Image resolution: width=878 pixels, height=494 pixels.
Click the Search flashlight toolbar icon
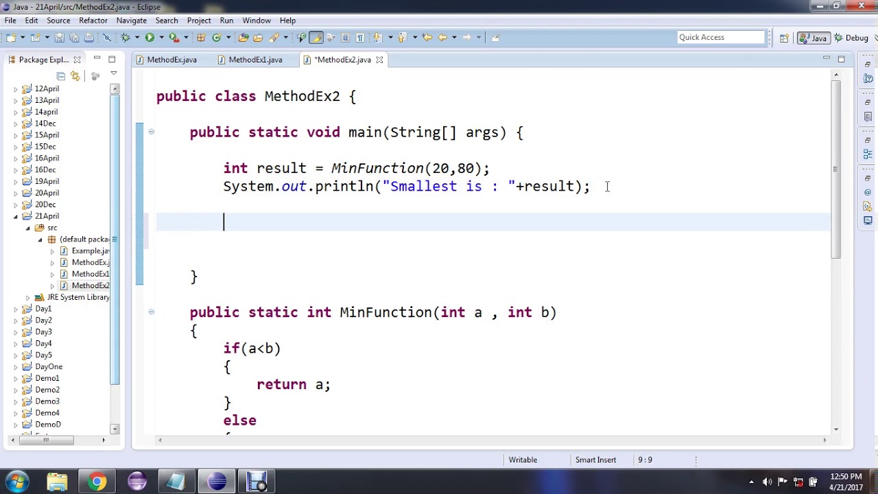pyautogui.click(x=274, y=38)
